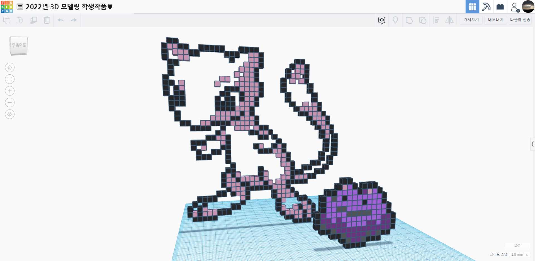Click the Copy toolbar icon

[7, 20]
